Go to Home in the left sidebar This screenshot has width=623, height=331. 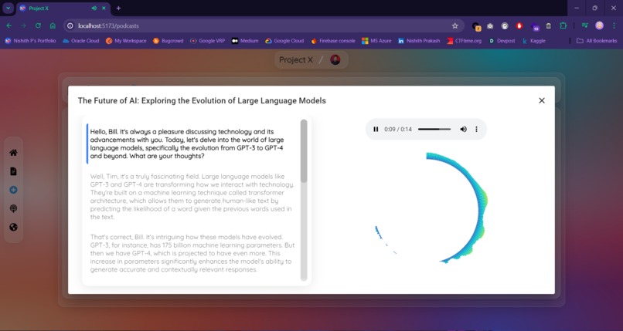click(x=13, y=153)
